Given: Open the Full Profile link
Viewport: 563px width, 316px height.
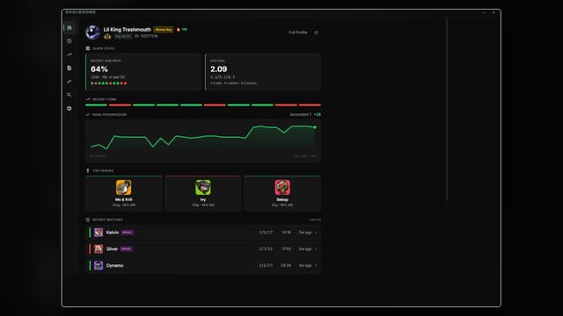Looking at the screenshot, I should pos(297,32).
